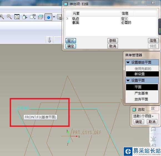Select the FRONT datum plane label
The width and height of the screenshot is (161, 156).
point(23,108)
